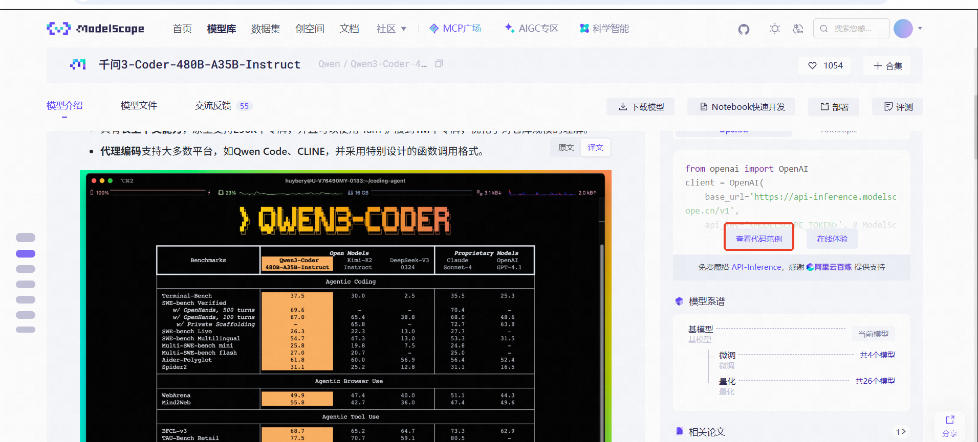
Task: Open the user avatar profile
Action: pyautogui.click(x=903, y=29)
